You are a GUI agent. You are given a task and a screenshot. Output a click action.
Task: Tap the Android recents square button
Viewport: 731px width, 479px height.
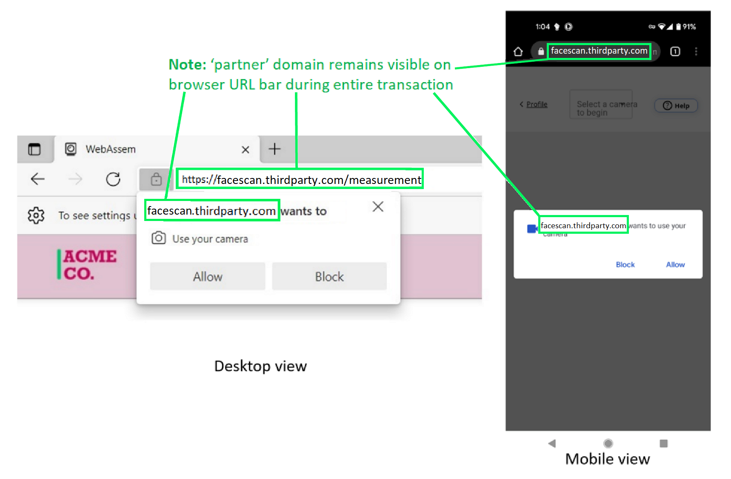(663, 443)
